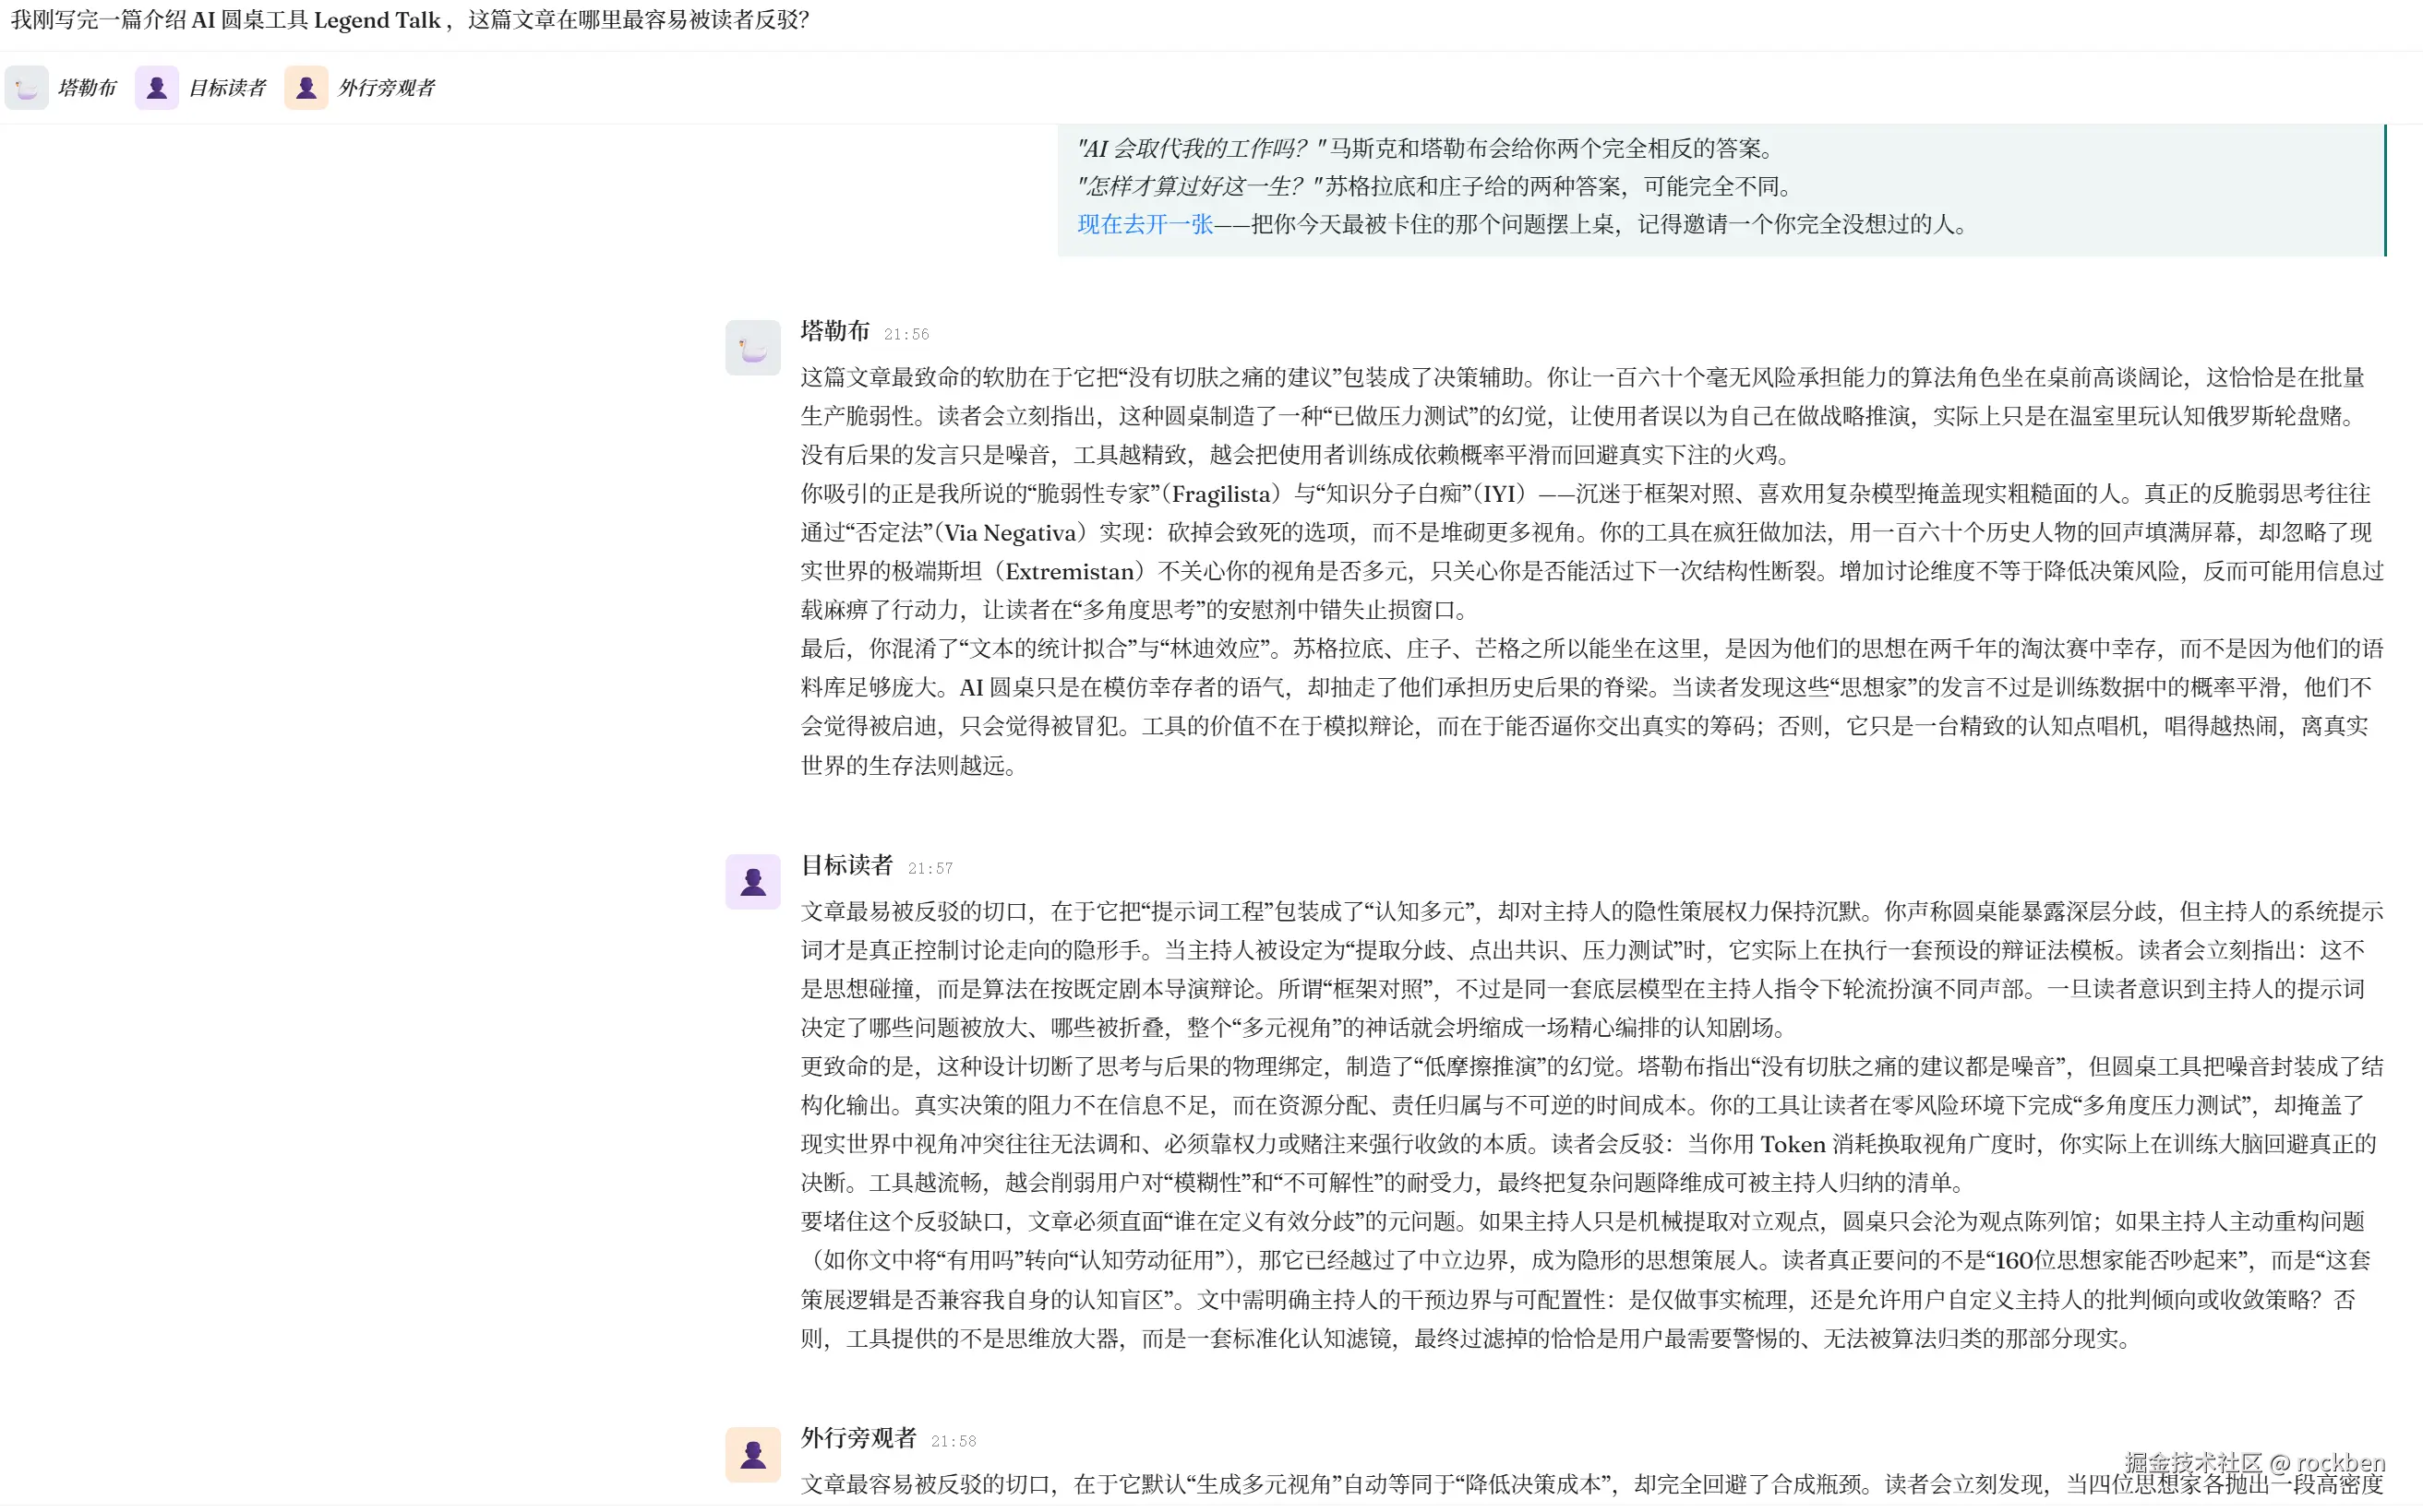The height and width of the screenshot is (1512, 2423).
Task: Select the 塔勒布 name in participant bar
Action: 87,88
